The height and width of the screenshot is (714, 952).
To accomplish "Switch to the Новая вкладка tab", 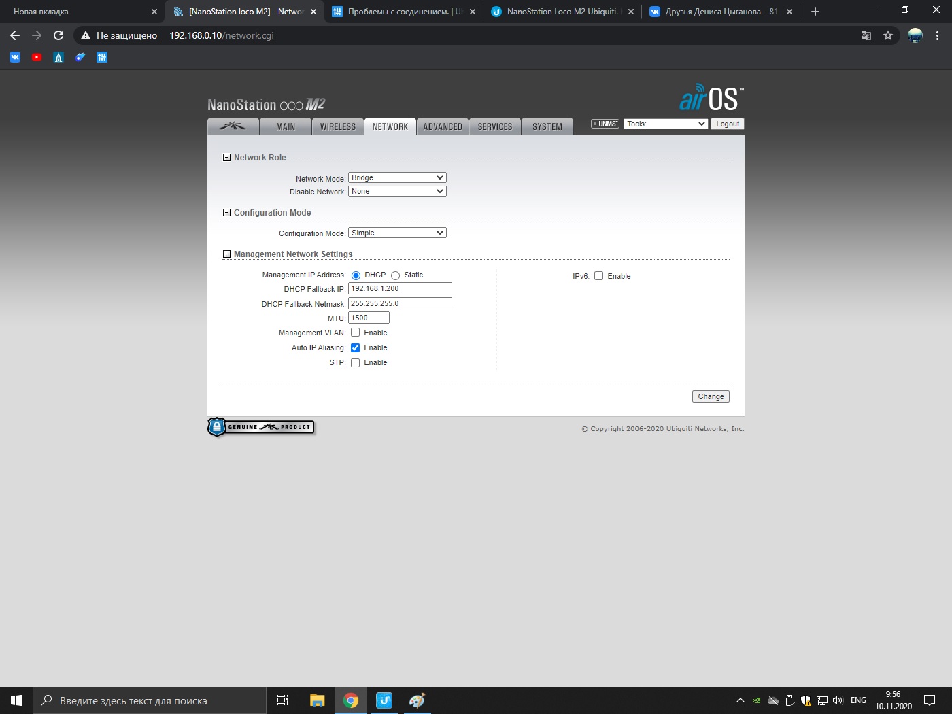I will [82, 12].
